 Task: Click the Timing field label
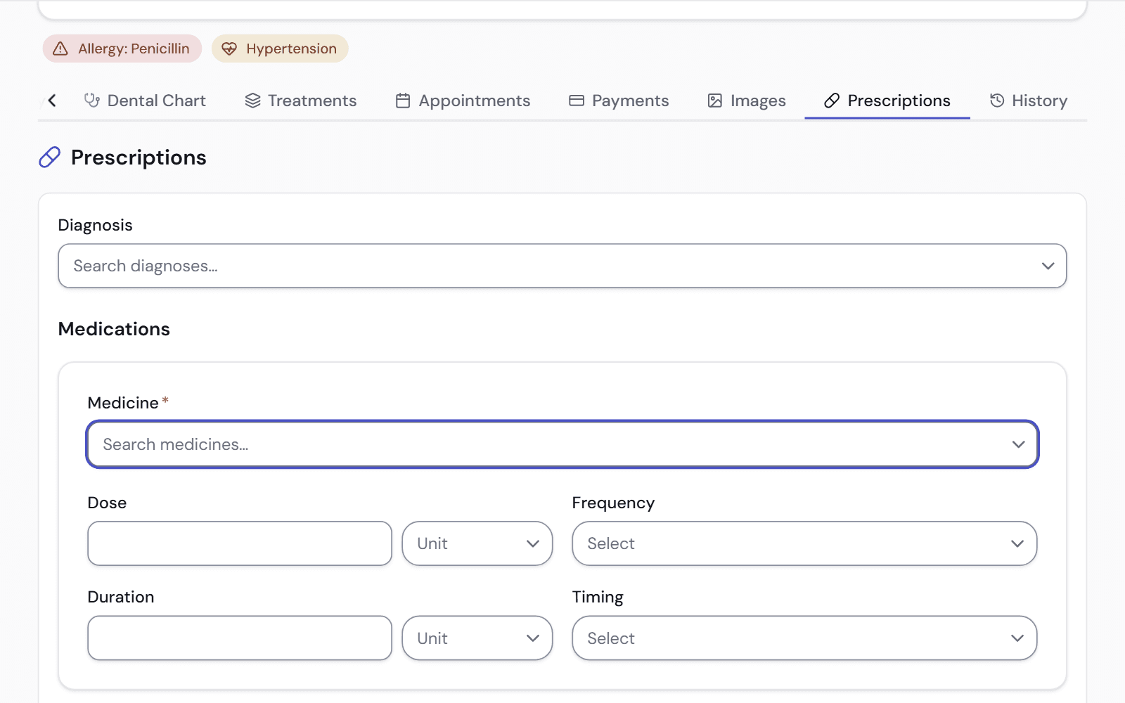click(598, 597)
